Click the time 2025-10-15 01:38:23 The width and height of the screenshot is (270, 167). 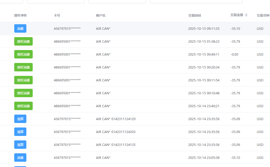204,41
